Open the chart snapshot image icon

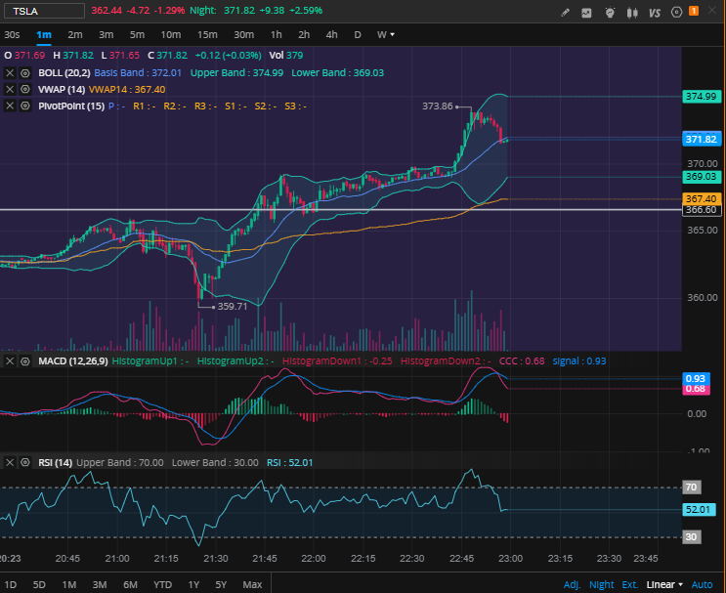pyautogui.click(x=586, y=13)
